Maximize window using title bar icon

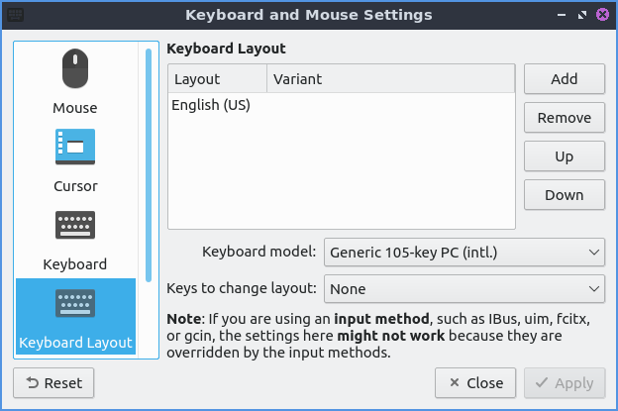point(583,15)
